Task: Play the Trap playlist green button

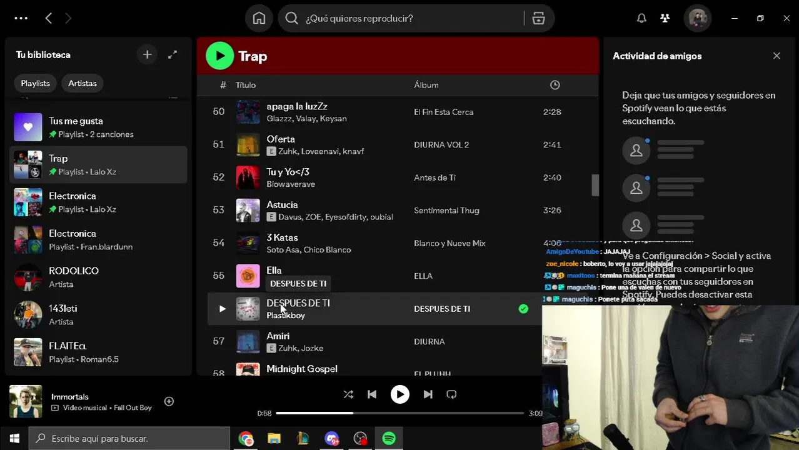Action: coord(219,56)
